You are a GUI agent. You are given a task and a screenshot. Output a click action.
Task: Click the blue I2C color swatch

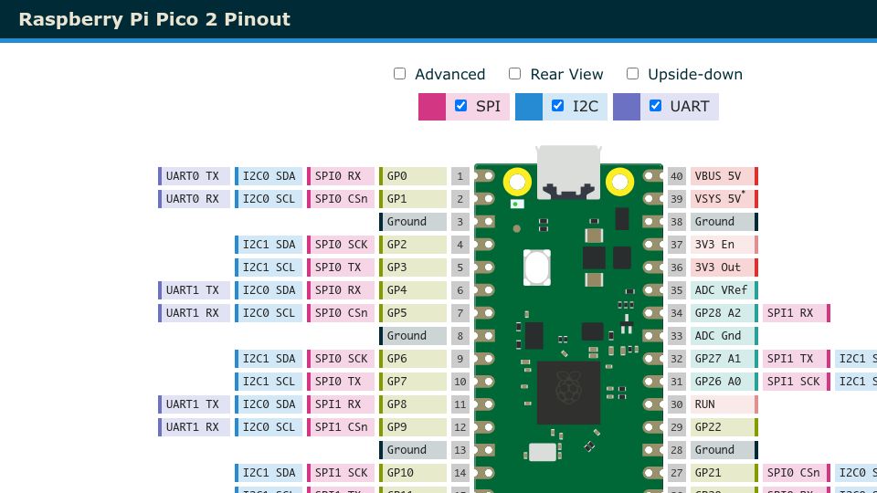[x=529, y=107]
